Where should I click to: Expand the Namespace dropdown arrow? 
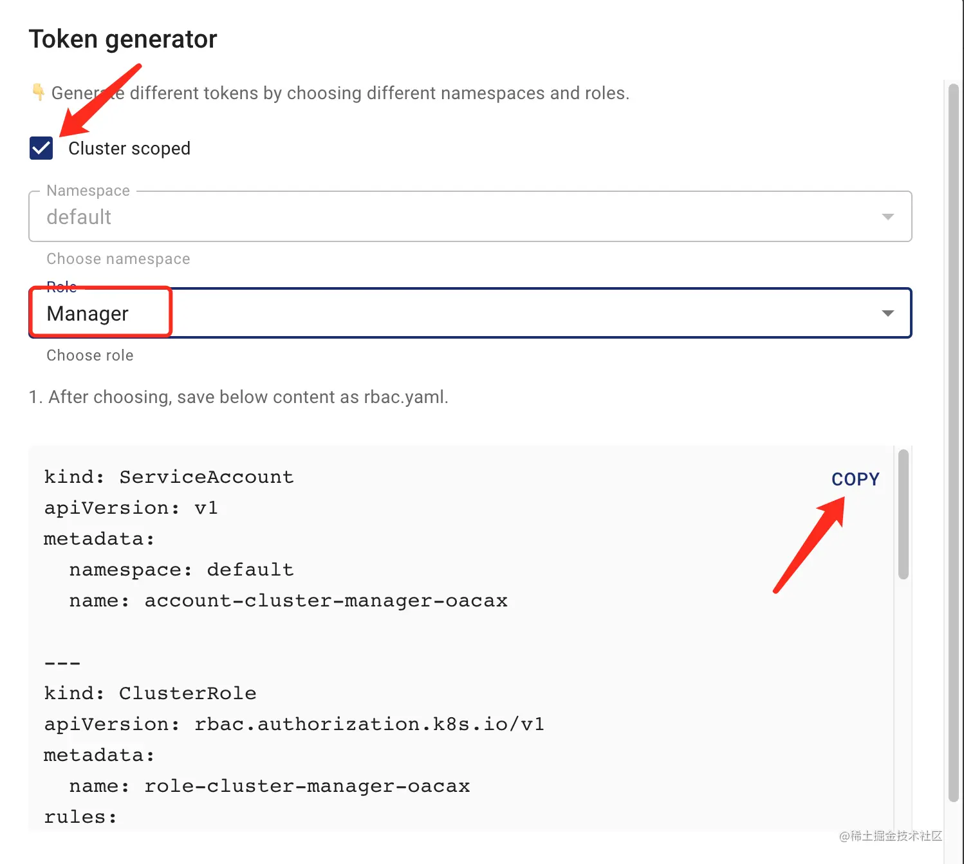[887, 217]
